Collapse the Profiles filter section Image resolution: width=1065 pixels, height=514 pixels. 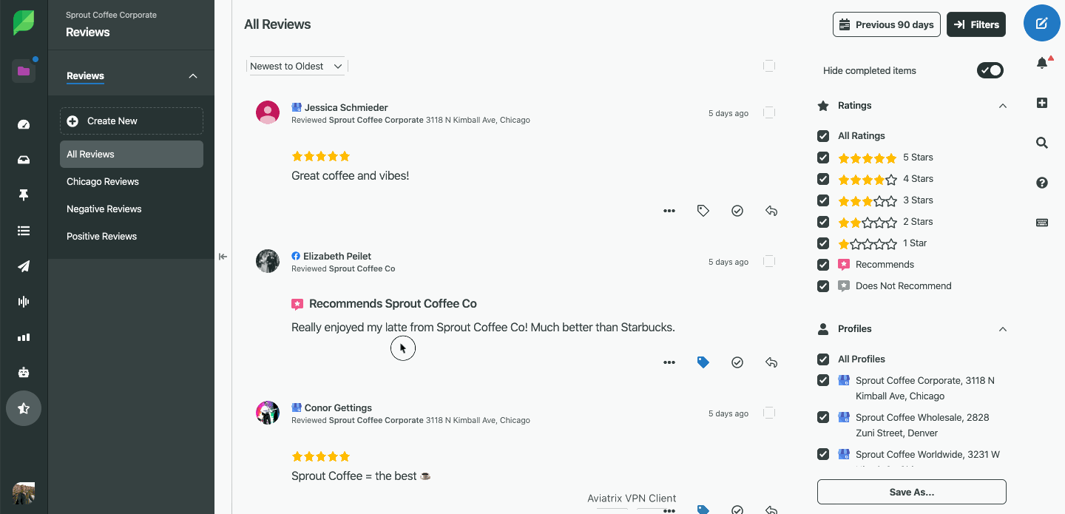coord(1003,329)
